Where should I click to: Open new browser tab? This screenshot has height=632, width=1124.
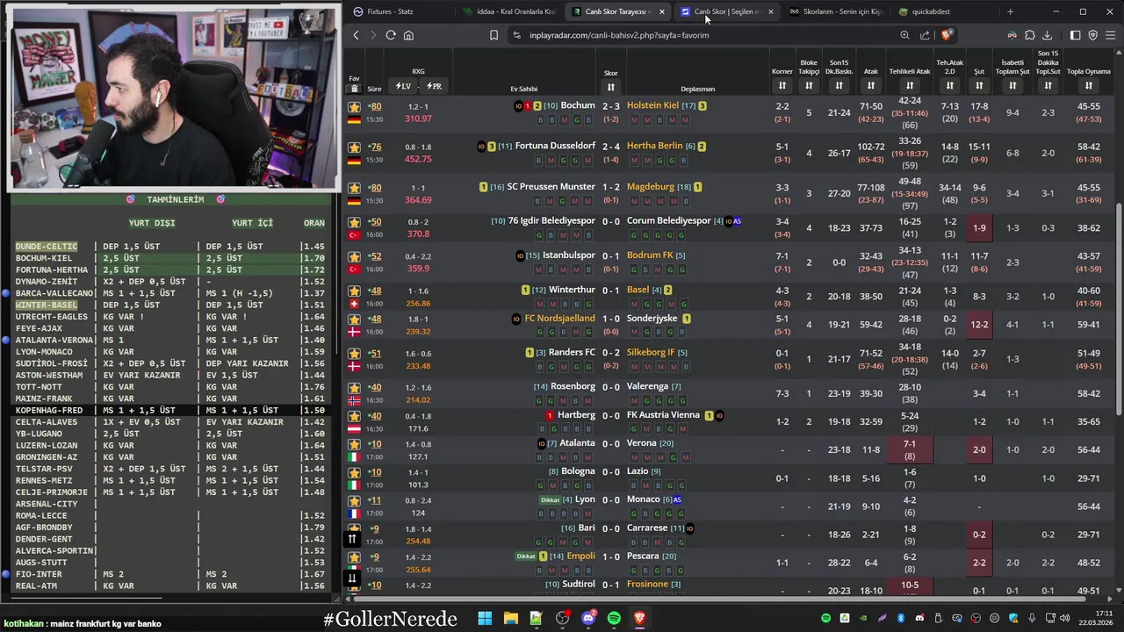point(1010,11)
